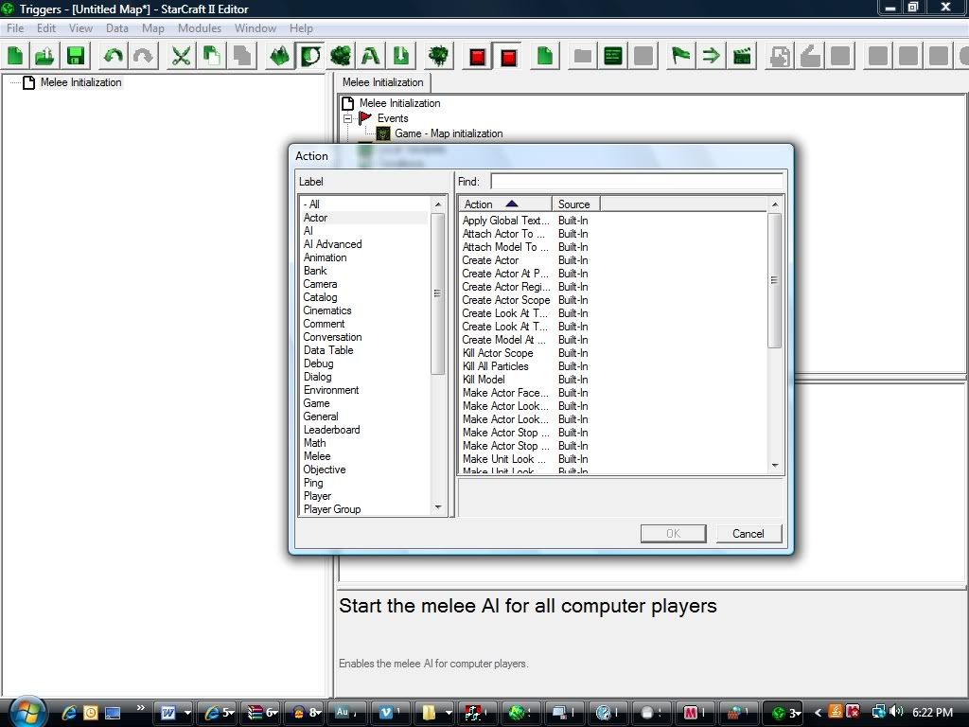The height and width of the screenshot is (727, 969).
Task: Open the Modules menu
Action: click(x=199, y=28)
